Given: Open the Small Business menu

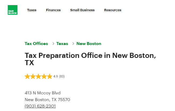Looking at the screenshot, I should click(82, 10).
